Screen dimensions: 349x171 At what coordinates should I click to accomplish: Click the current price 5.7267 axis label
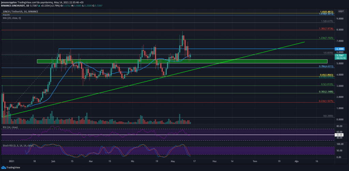341,55
